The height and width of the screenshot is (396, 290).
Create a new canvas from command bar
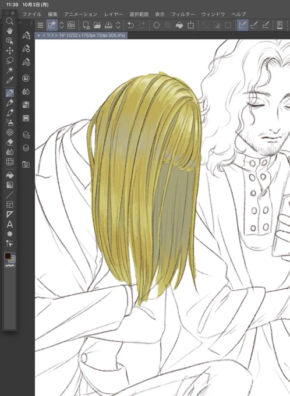[x=86, y=25]
